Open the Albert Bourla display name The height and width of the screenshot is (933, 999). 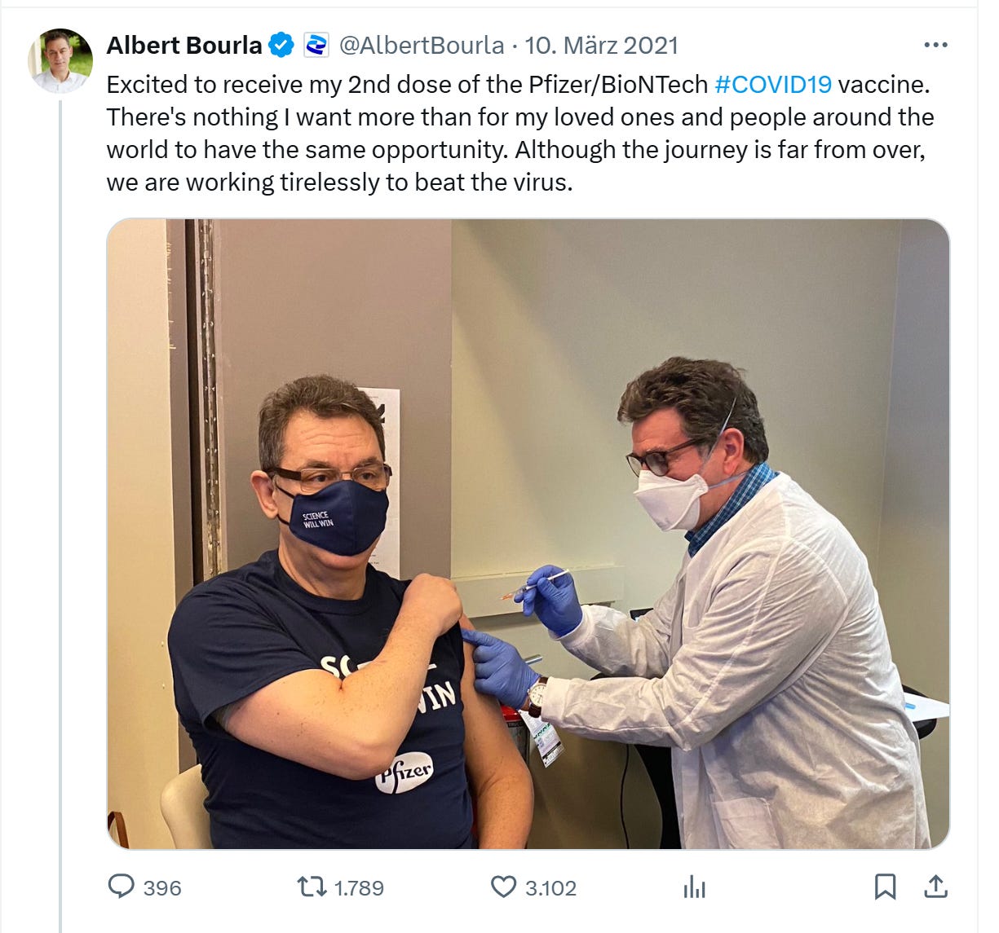point(184,46)
